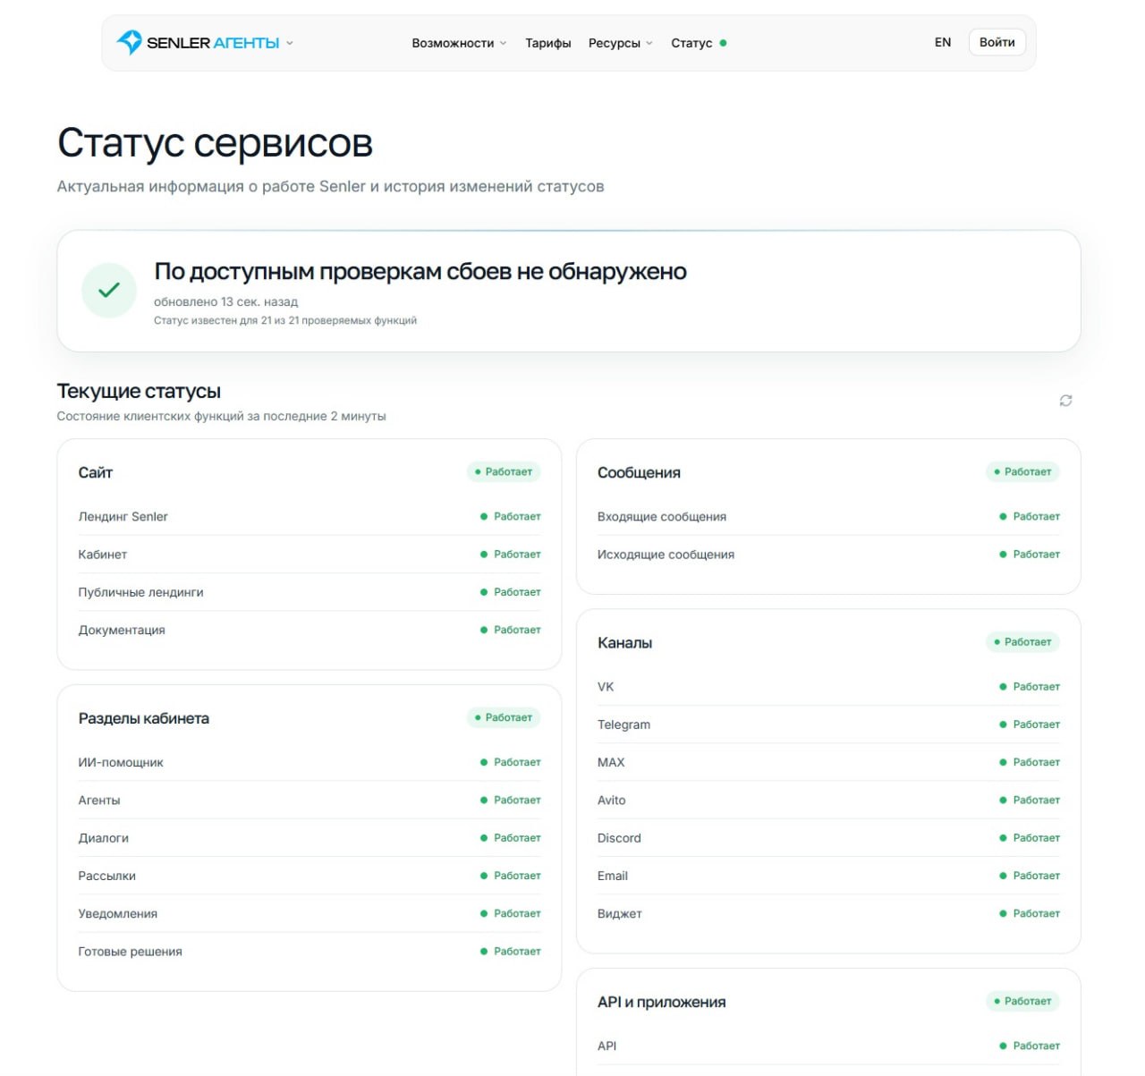
Task: Click the "Email" channel row label
Action: click(613, 876)
